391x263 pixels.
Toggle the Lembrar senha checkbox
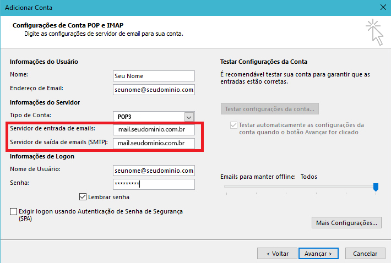83,196
